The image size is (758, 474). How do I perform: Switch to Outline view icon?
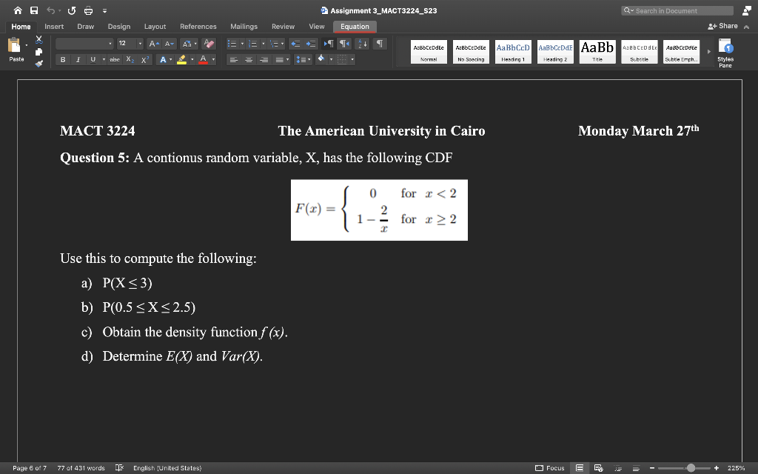(x=618, y=468)
